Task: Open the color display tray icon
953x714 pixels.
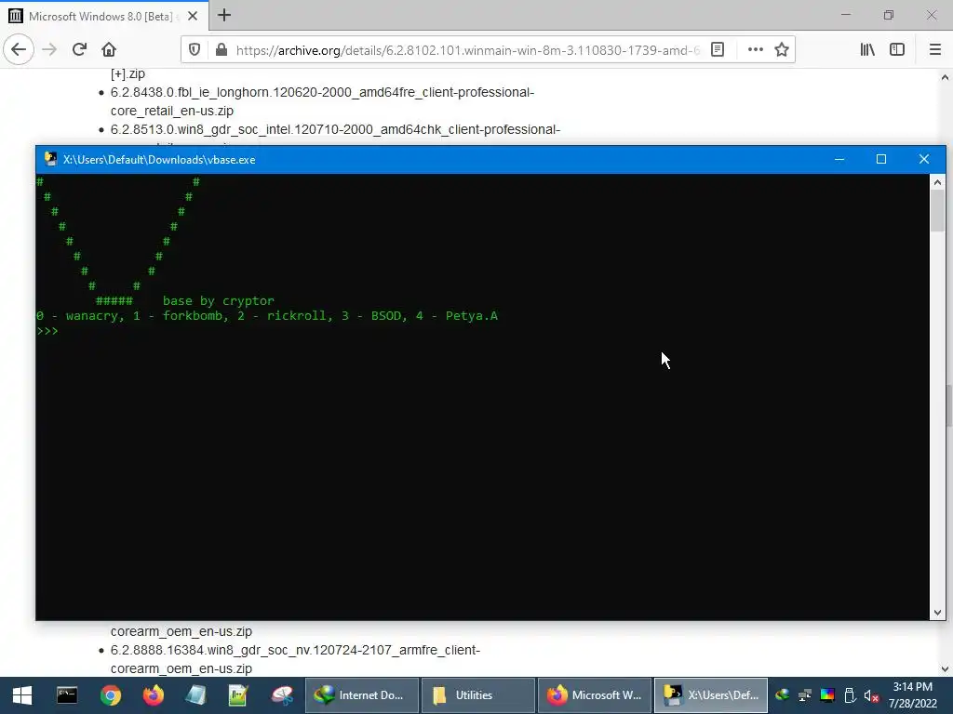Action: pos(827,695)
